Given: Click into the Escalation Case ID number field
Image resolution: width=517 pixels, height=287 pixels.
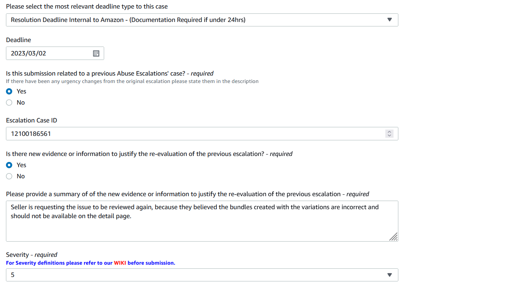Looking at the screenshot, I should coord(202,134).
